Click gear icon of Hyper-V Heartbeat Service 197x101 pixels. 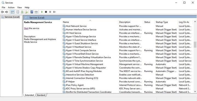coord(64,47)
